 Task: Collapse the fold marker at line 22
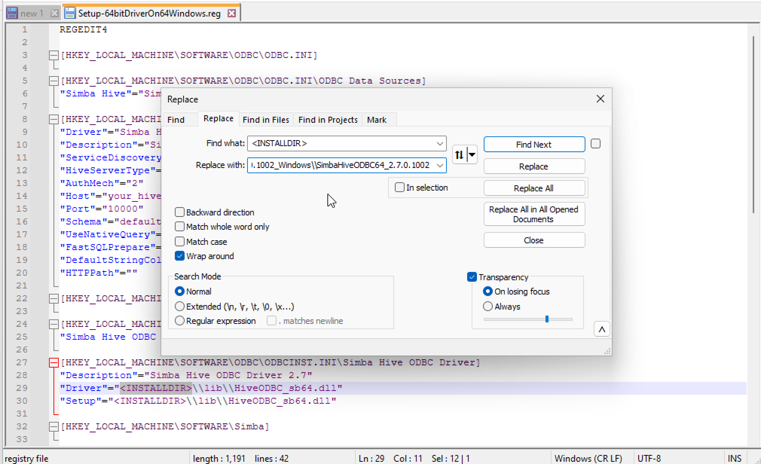click(54, 299)
